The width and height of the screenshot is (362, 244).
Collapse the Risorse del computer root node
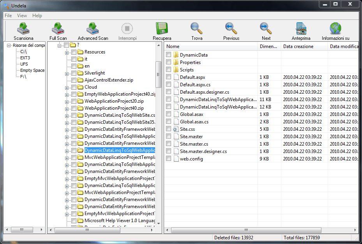(x=9, y=46)
